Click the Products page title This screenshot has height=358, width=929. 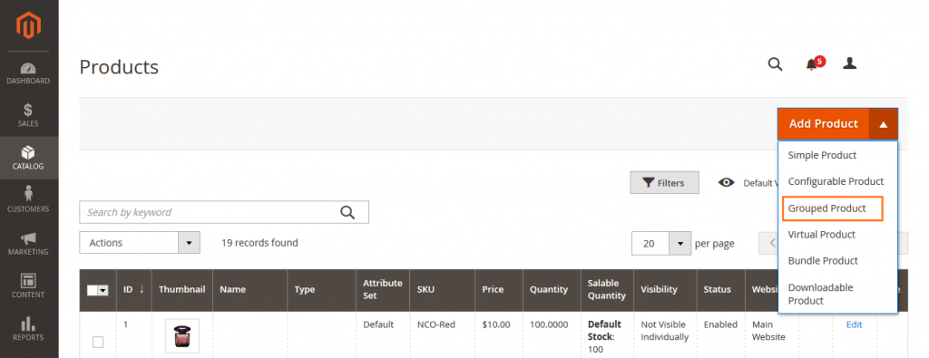click(119, 67)
